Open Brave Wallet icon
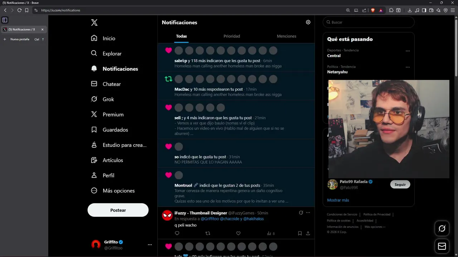This screenshot has width=458, height=257. click(431, 10)
